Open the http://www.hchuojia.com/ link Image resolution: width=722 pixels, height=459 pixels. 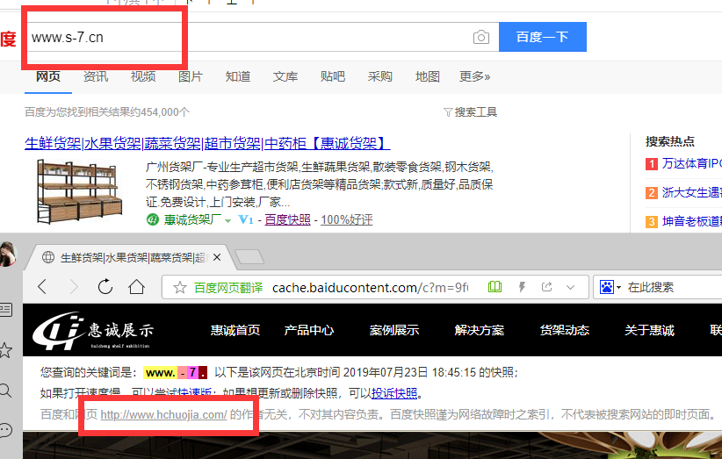point(163,414)
